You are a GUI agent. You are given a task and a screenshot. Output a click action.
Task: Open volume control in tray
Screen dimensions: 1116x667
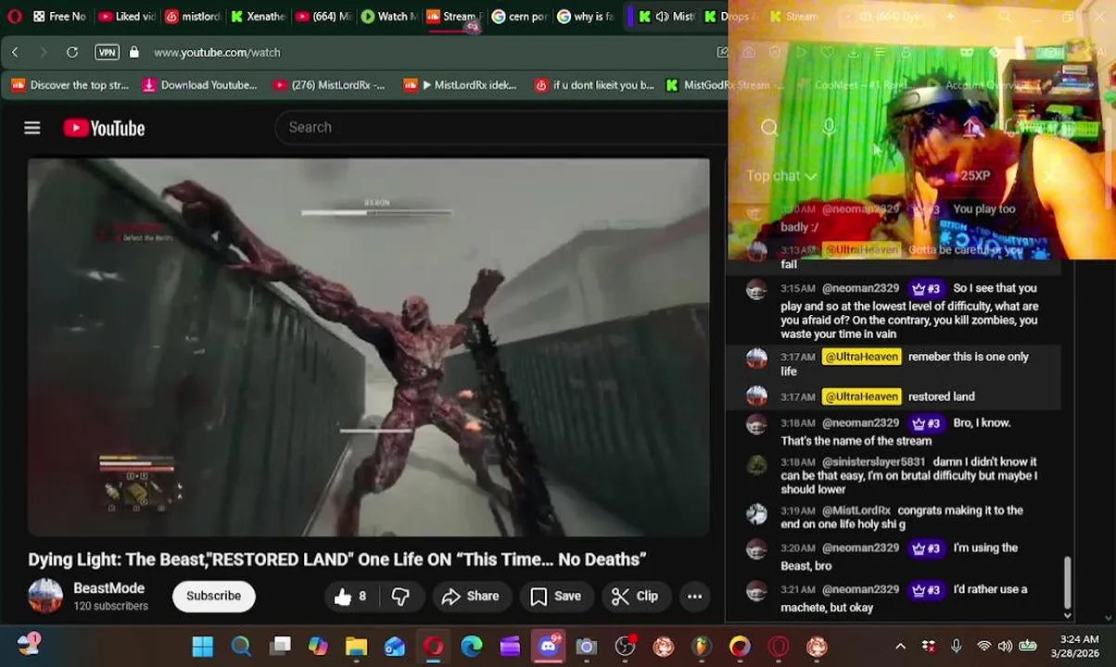(x=1006, y=646)
